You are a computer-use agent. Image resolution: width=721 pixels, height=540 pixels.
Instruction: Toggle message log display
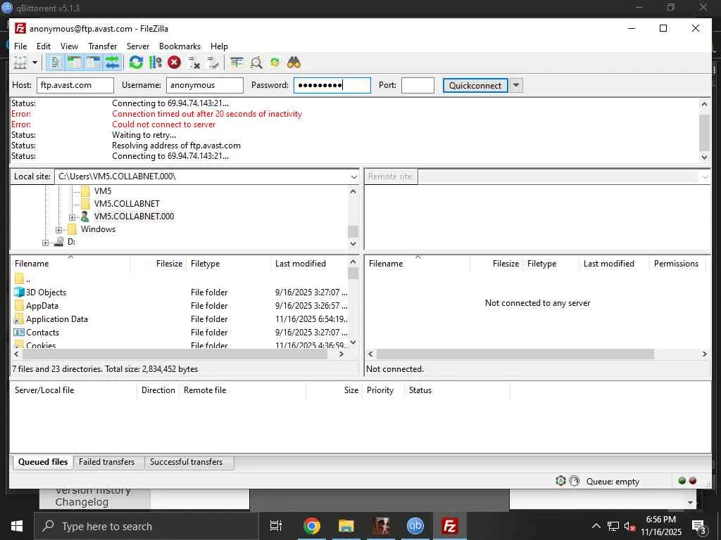(56, 63)
